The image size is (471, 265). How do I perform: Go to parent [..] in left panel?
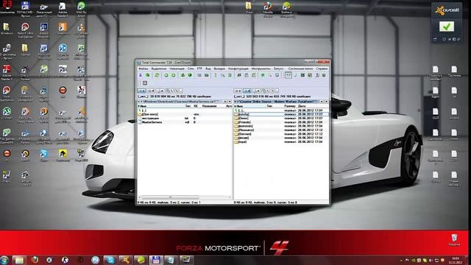(x=144, y=110)
